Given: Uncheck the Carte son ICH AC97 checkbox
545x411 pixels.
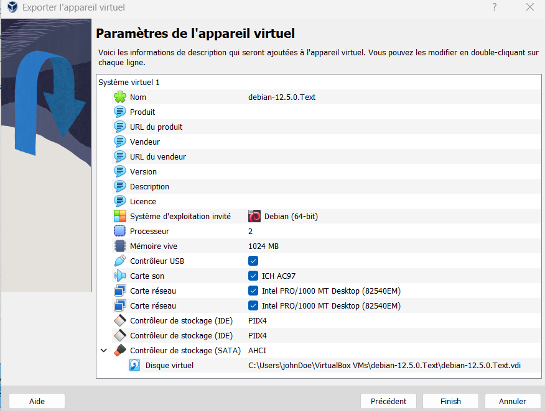Looking at the screenshot, I should 253,276.
